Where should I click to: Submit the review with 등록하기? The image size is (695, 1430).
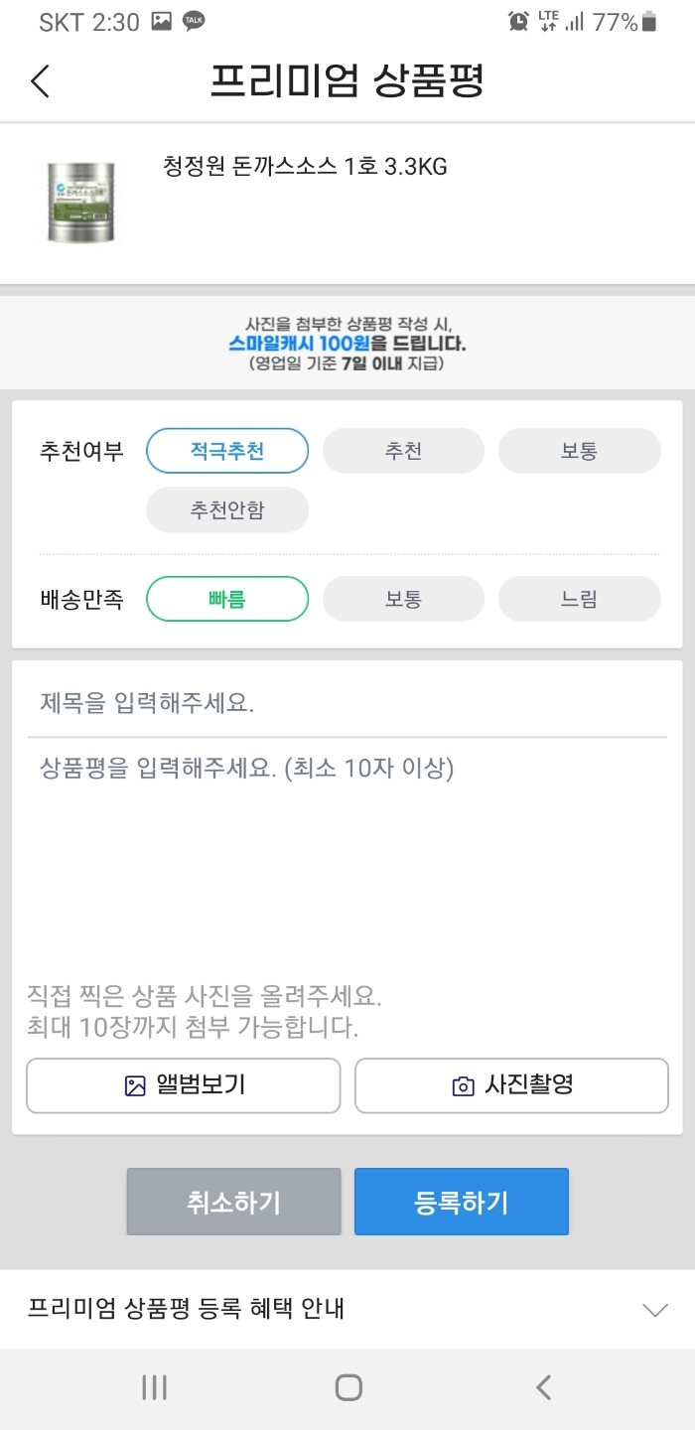coord(461,1202)
